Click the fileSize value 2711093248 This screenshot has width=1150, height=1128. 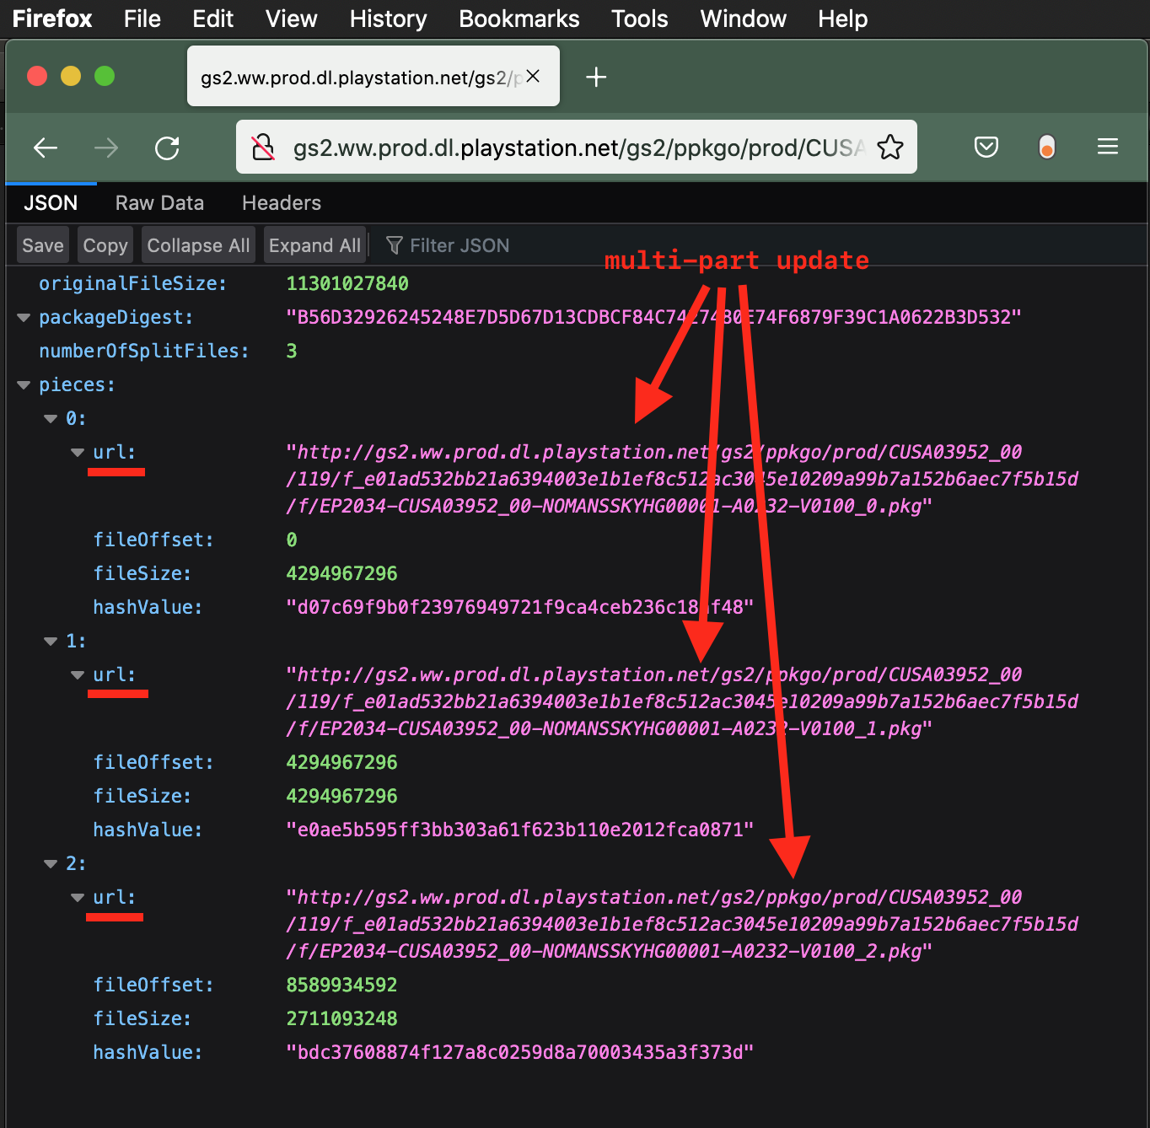click(341, 1019)
